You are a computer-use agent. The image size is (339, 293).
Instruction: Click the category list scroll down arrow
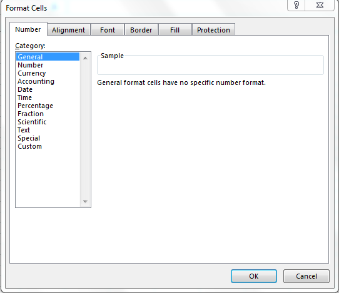pyautogui.click(x=85, y=201)
